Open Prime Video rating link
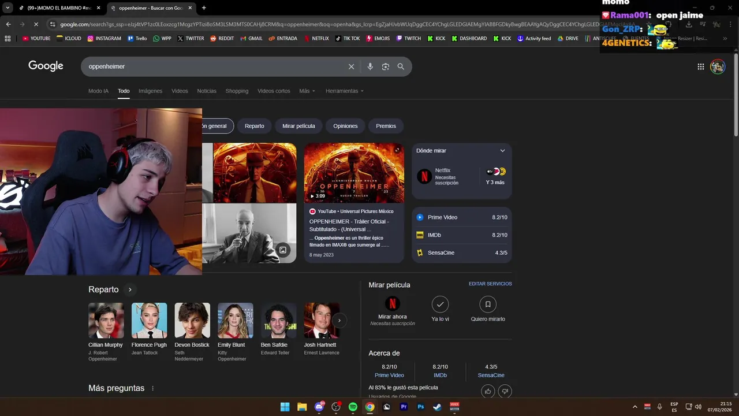Image resolution: width=739 pixels, height=416 pixels. [x=390, y=375]
